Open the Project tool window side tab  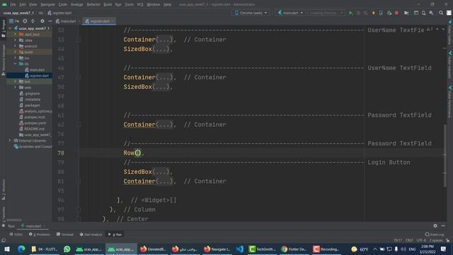[x=3, y=28]
